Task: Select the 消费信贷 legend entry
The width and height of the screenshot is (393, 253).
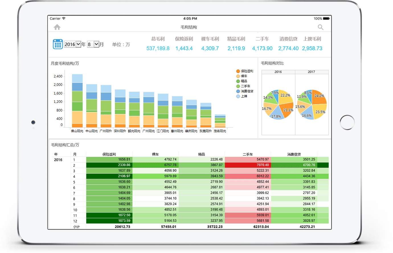Action: tap(245, 91)
